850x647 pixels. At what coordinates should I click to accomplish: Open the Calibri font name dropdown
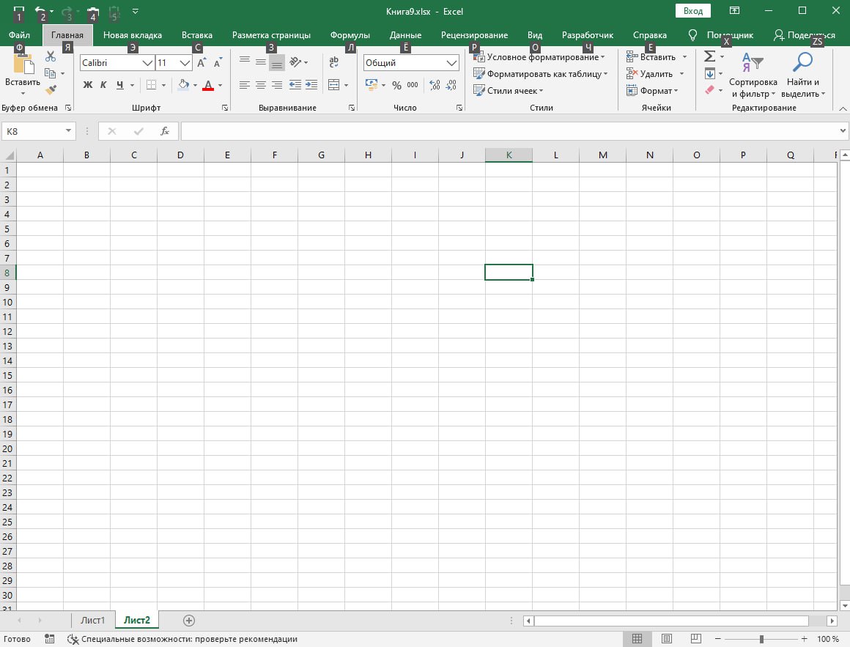147,63
